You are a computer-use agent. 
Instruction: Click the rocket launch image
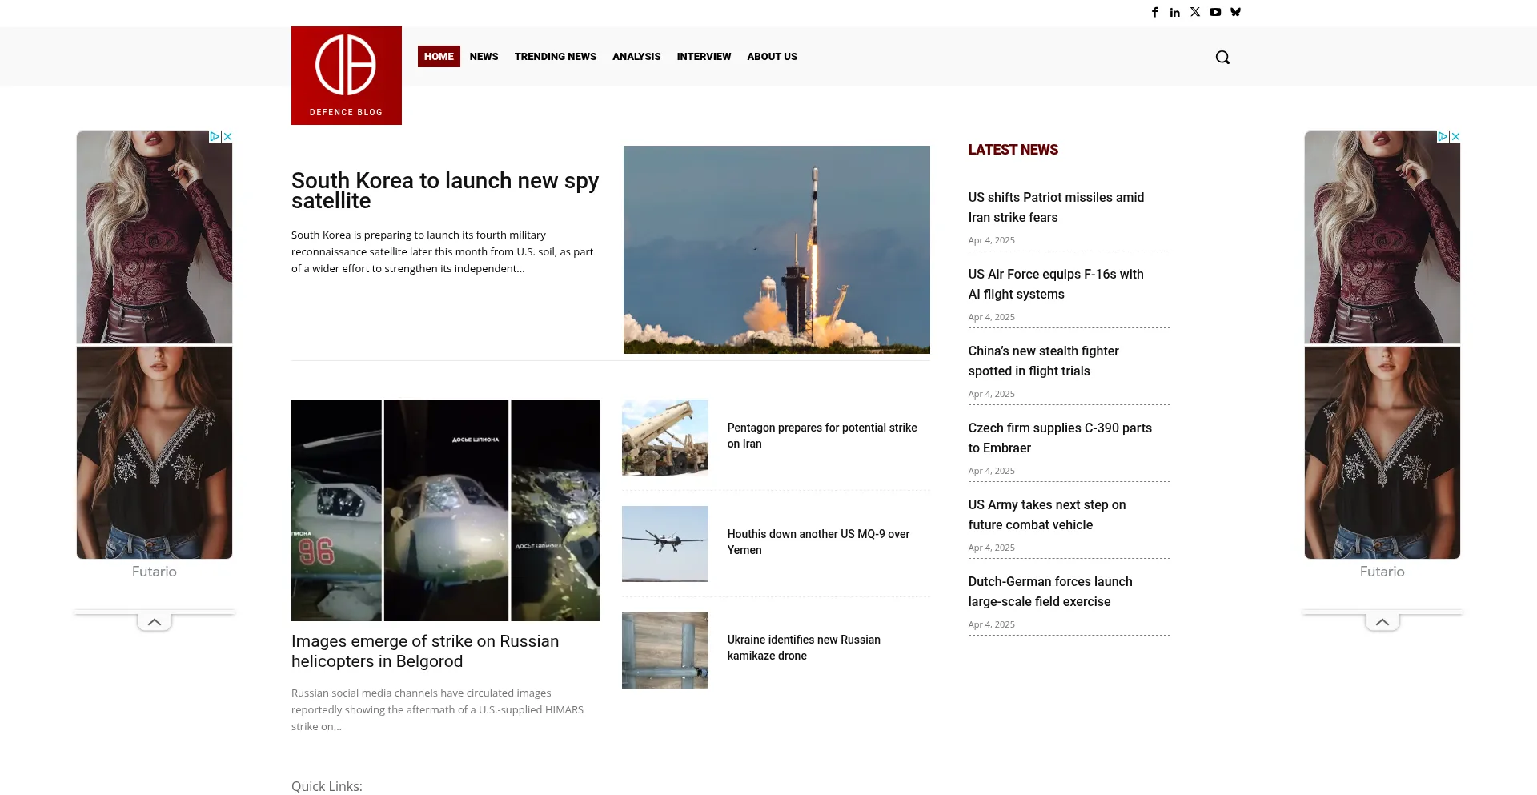point(777,249)
